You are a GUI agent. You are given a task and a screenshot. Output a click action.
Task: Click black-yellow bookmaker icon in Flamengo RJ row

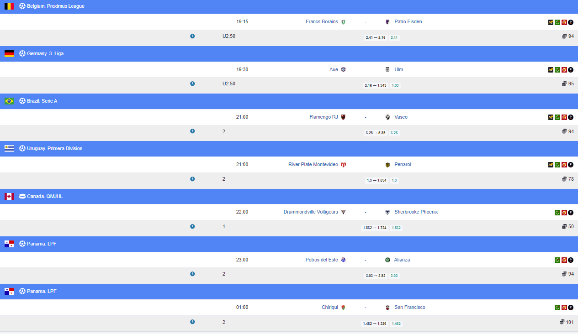551,117
